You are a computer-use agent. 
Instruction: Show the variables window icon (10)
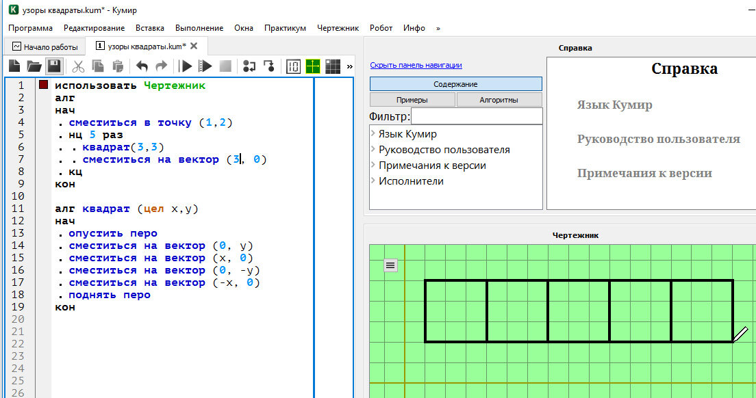[x=293, y=66]
